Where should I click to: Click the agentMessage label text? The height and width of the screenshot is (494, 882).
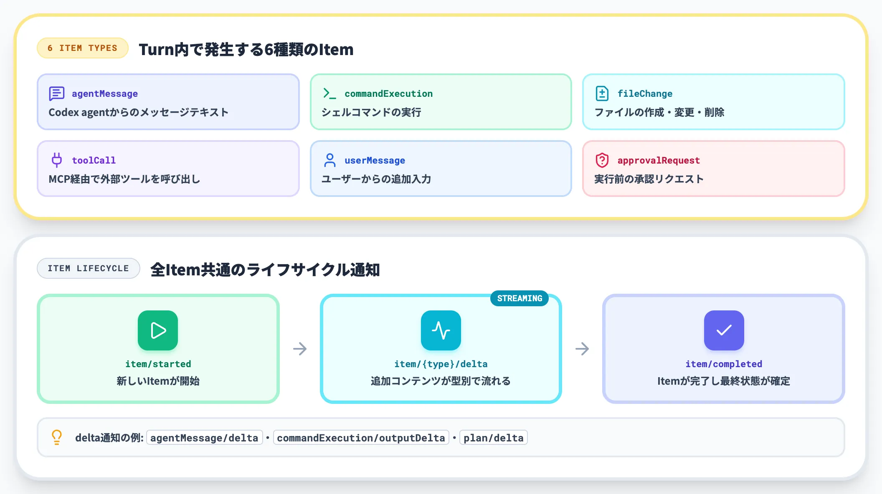click(105, 94)
